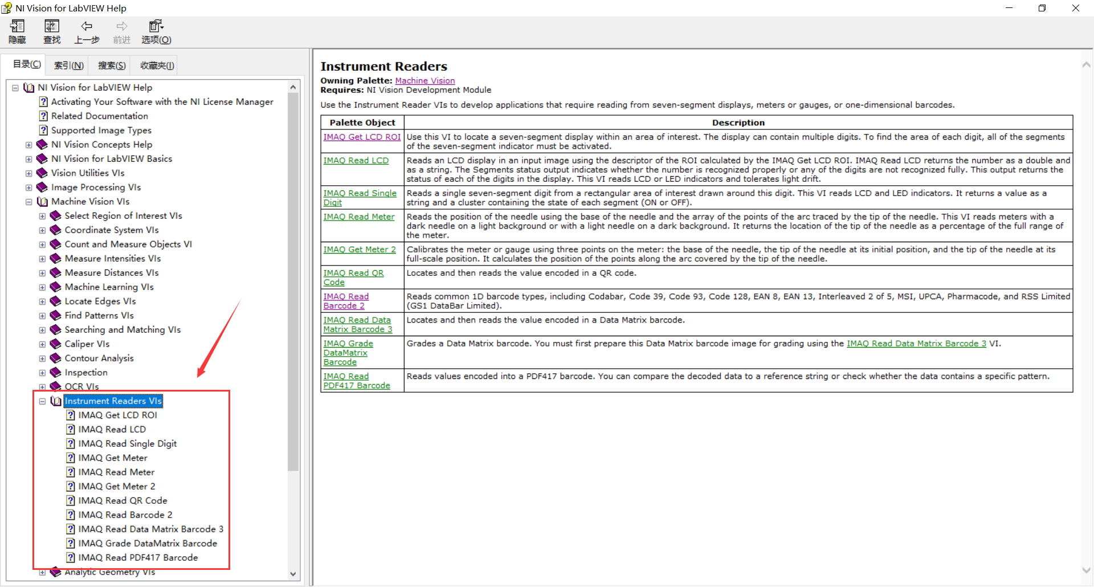Select Measure Distances VIs tree item
The width and height of the screenshot is (1094, 587).
[x=112, y=273]
